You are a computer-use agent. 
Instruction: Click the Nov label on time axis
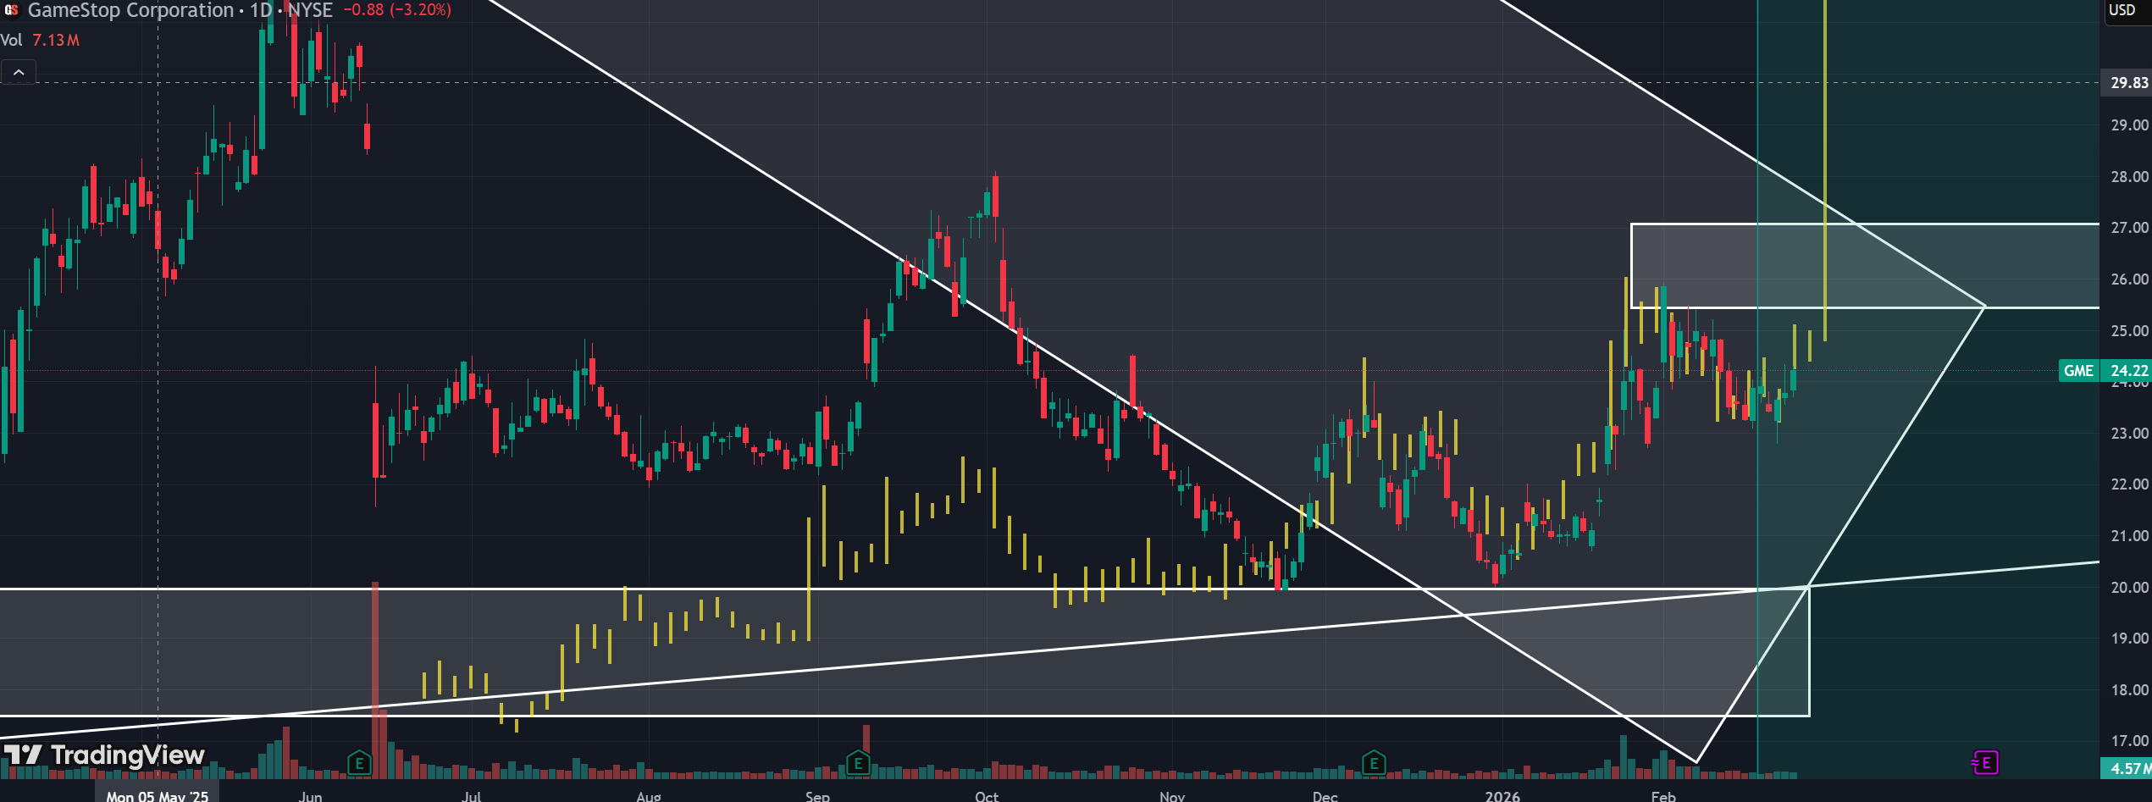[1172, 796]
